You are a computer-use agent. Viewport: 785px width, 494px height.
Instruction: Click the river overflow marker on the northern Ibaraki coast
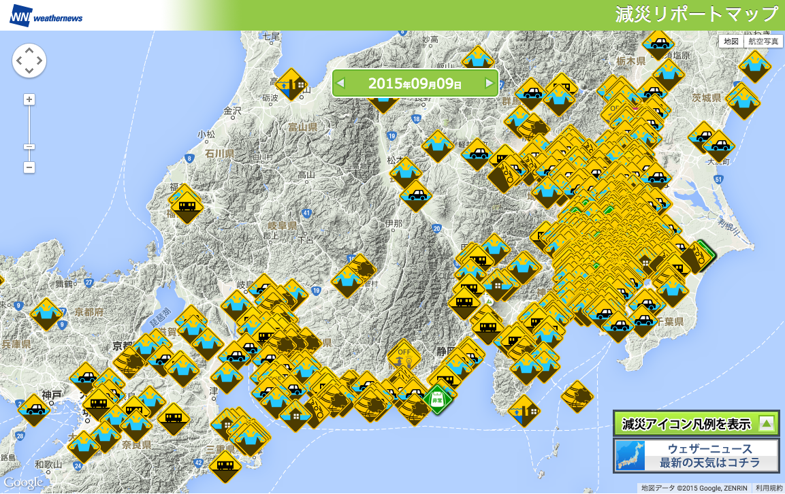pos(754,66)
